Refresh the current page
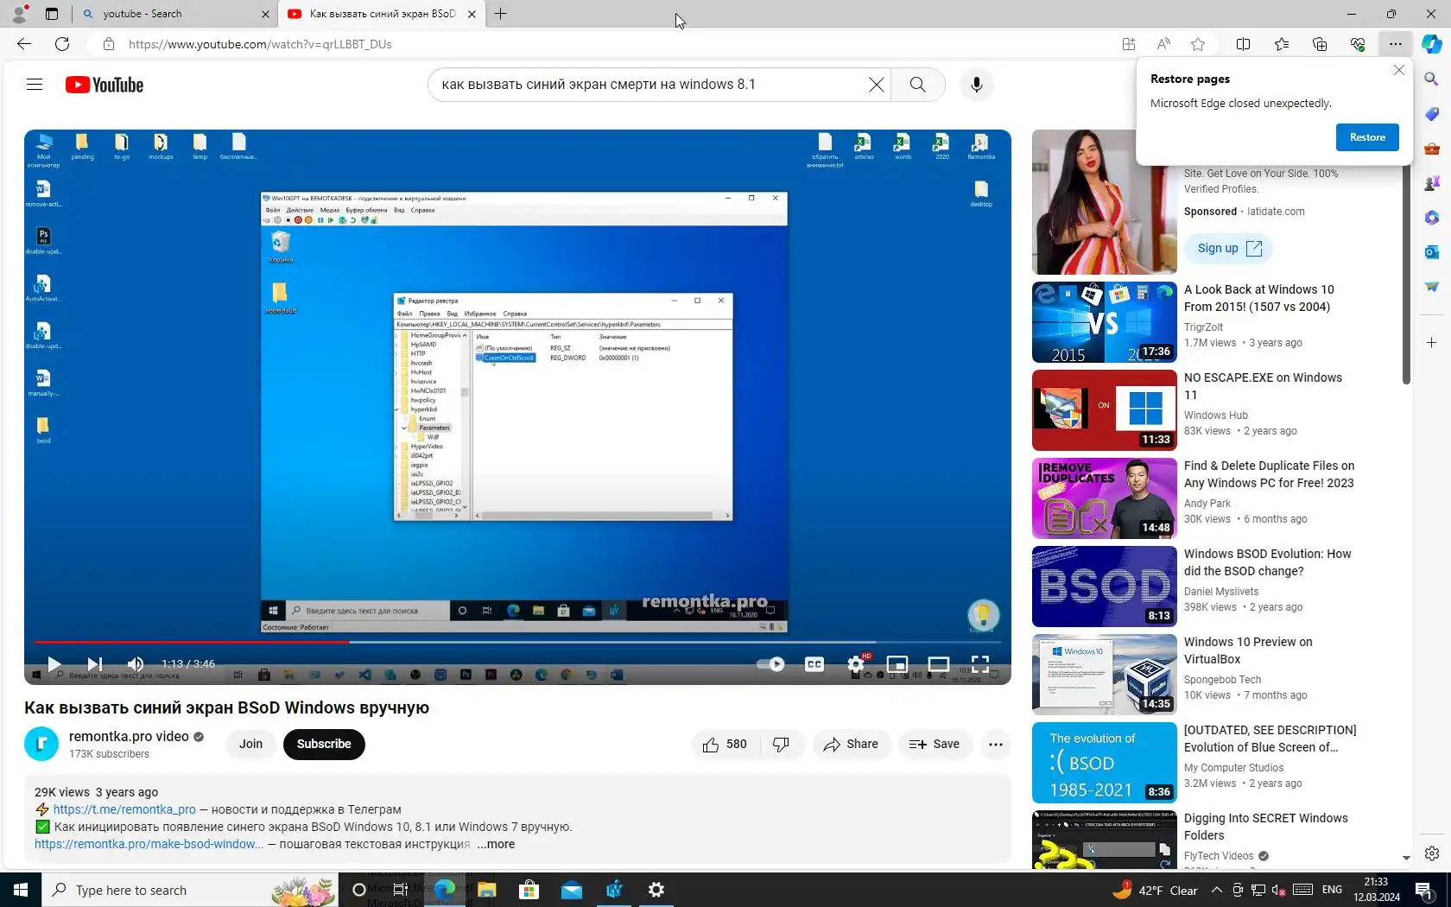This screenshot has height=907, width=1451. point(62,44)
